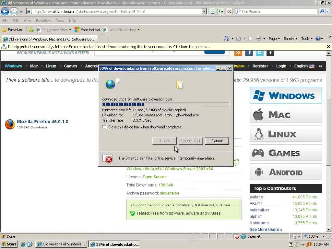Click contributor sofiane link
Screen dimensions: 332x249
[x=256, y=197]
